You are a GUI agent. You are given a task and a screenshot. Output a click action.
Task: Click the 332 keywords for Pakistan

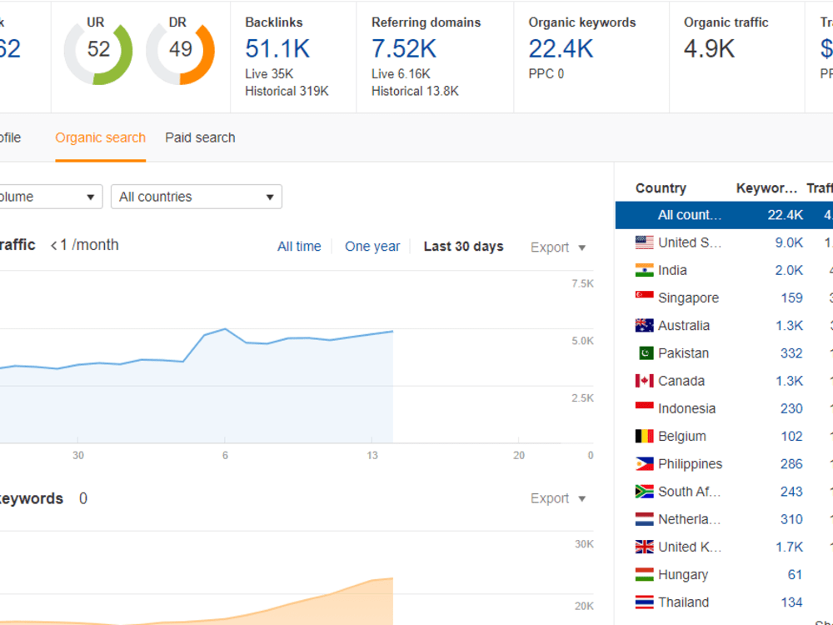pos(791,352)
